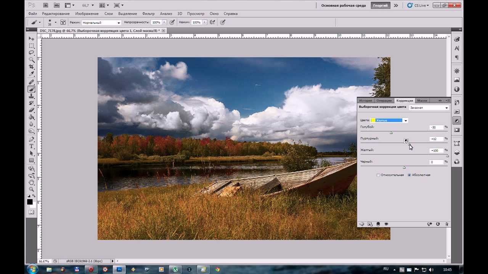Select the Lasso tool
This screenshot has width=488, height=274.
32,53
